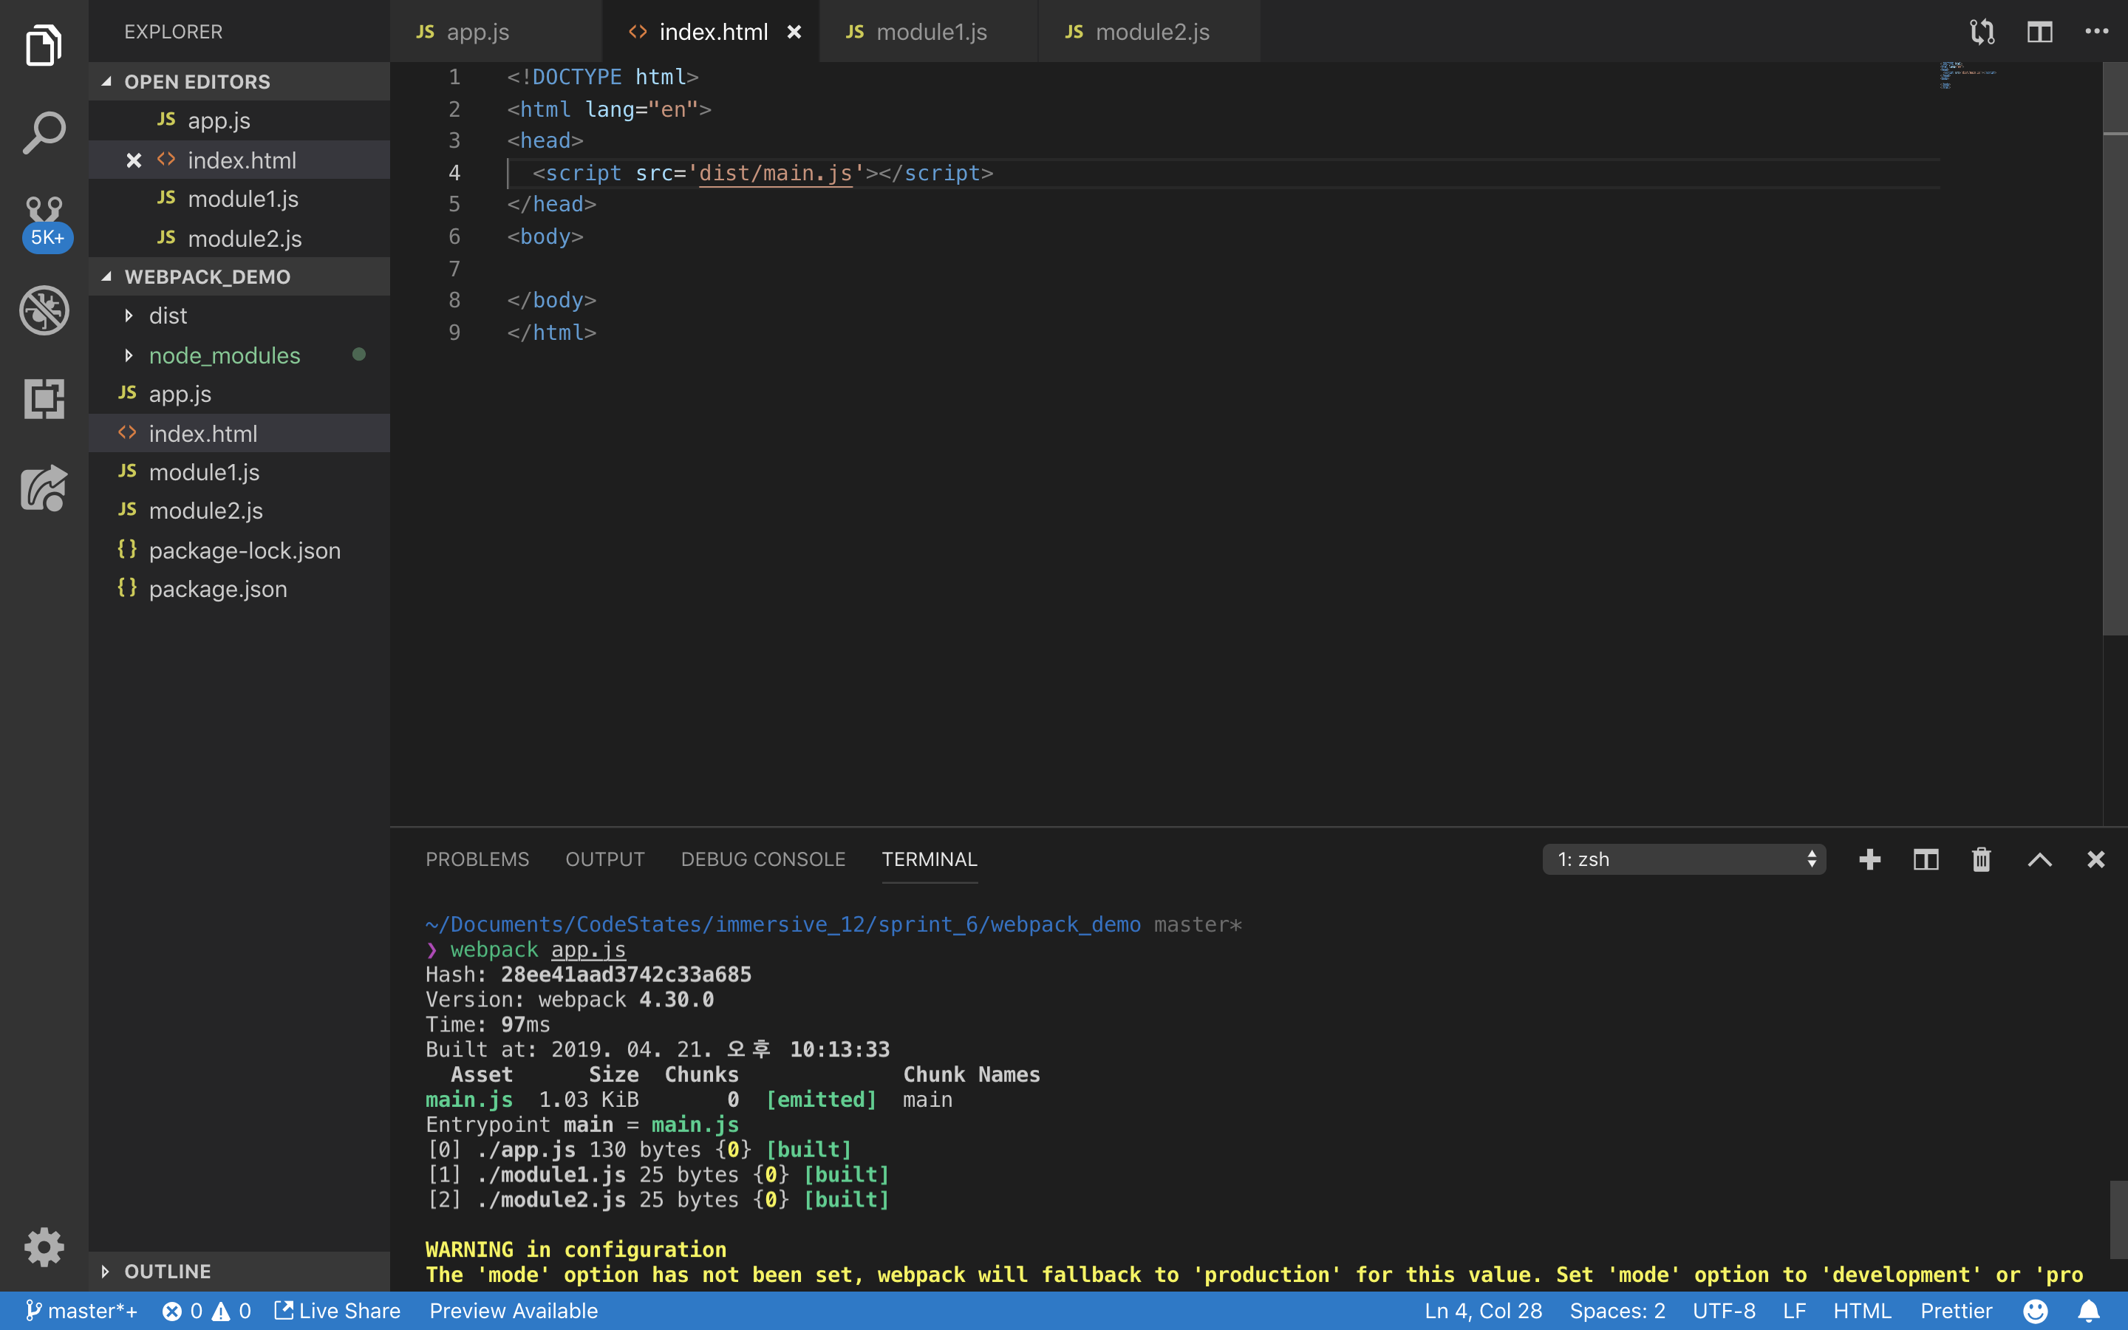Add a new terminal with plus icon
This screenshot has height=1330, width=2128.
1869,859
